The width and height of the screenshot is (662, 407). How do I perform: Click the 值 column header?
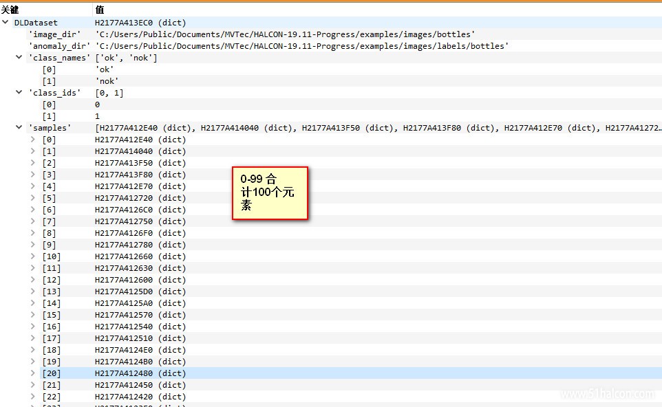[x=100, y=10]
